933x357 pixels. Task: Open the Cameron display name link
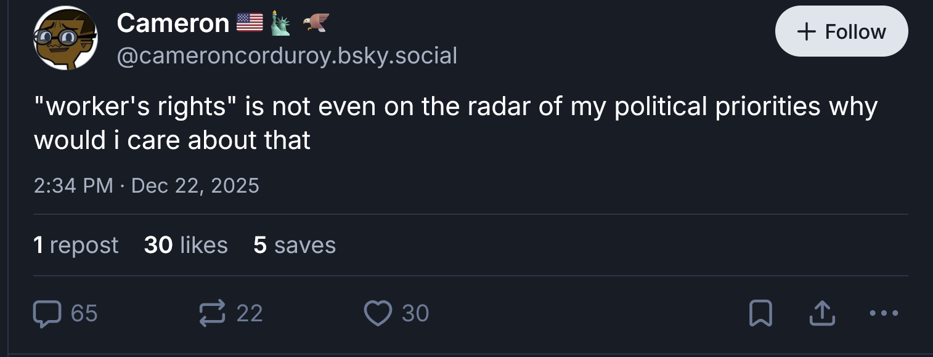(173, 23)
